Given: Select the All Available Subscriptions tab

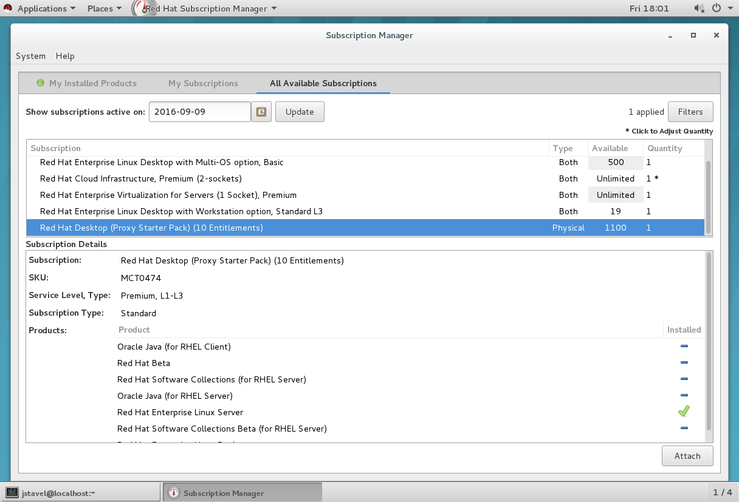Looking at the screenshot, I should click(x=323, y=83).
